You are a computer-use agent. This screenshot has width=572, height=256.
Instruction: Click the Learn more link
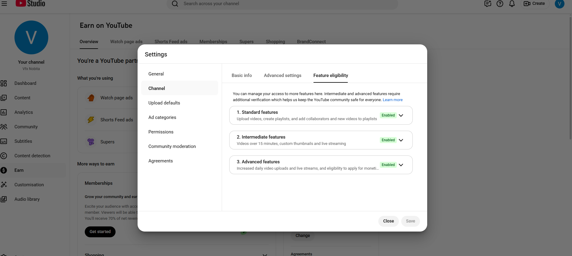coord(392,100)
